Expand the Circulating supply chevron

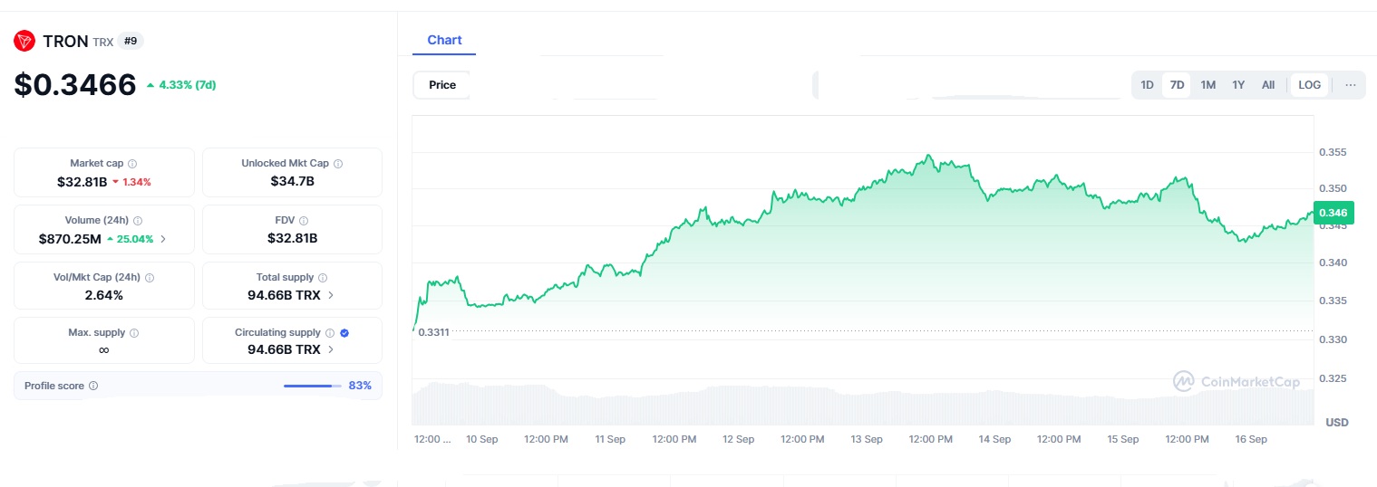coord(330,349)
